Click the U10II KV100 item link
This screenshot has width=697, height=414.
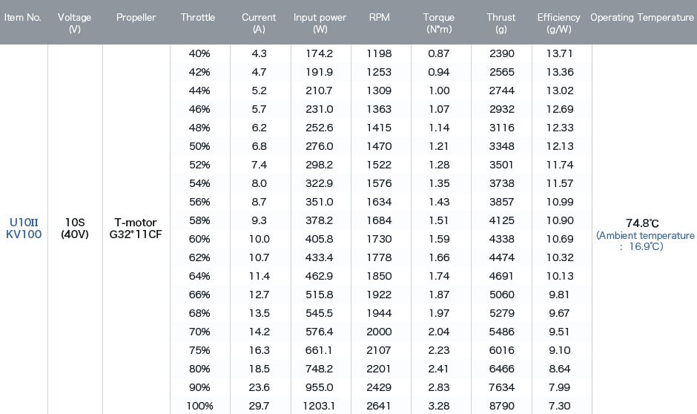(24, 228)
